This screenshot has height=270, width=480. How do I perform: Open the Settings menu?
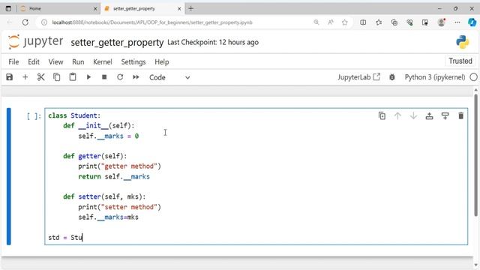133,61
